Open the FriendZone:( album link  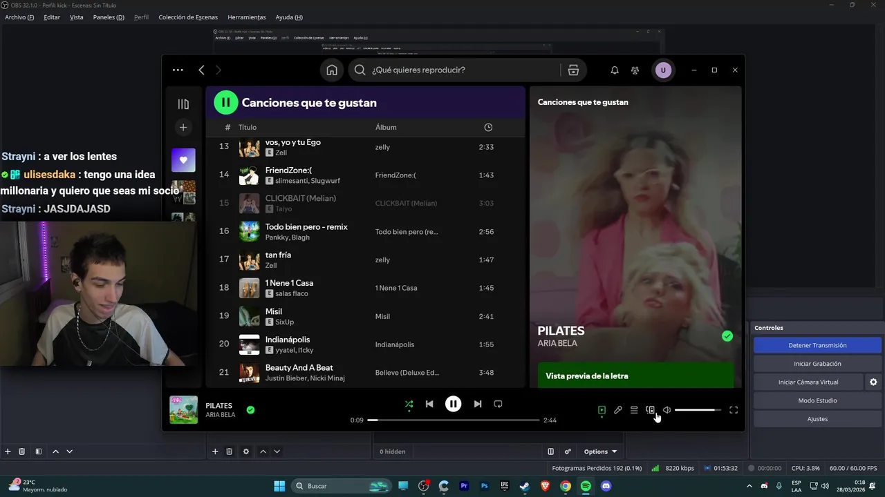click(x=395, y=175)
